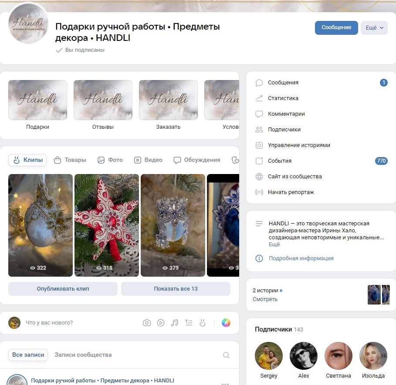Expand description with Ещё link
The height and width of the screenshot is (385, 396).
274,244
